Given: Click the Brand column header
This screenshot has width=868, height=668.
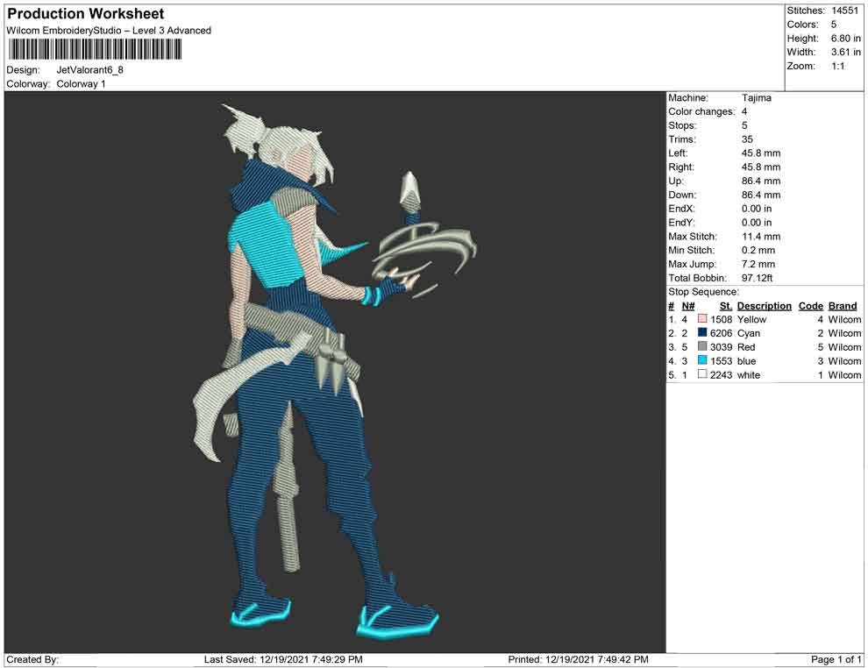Looking at the screenshot, I should [x=843, y=306].
